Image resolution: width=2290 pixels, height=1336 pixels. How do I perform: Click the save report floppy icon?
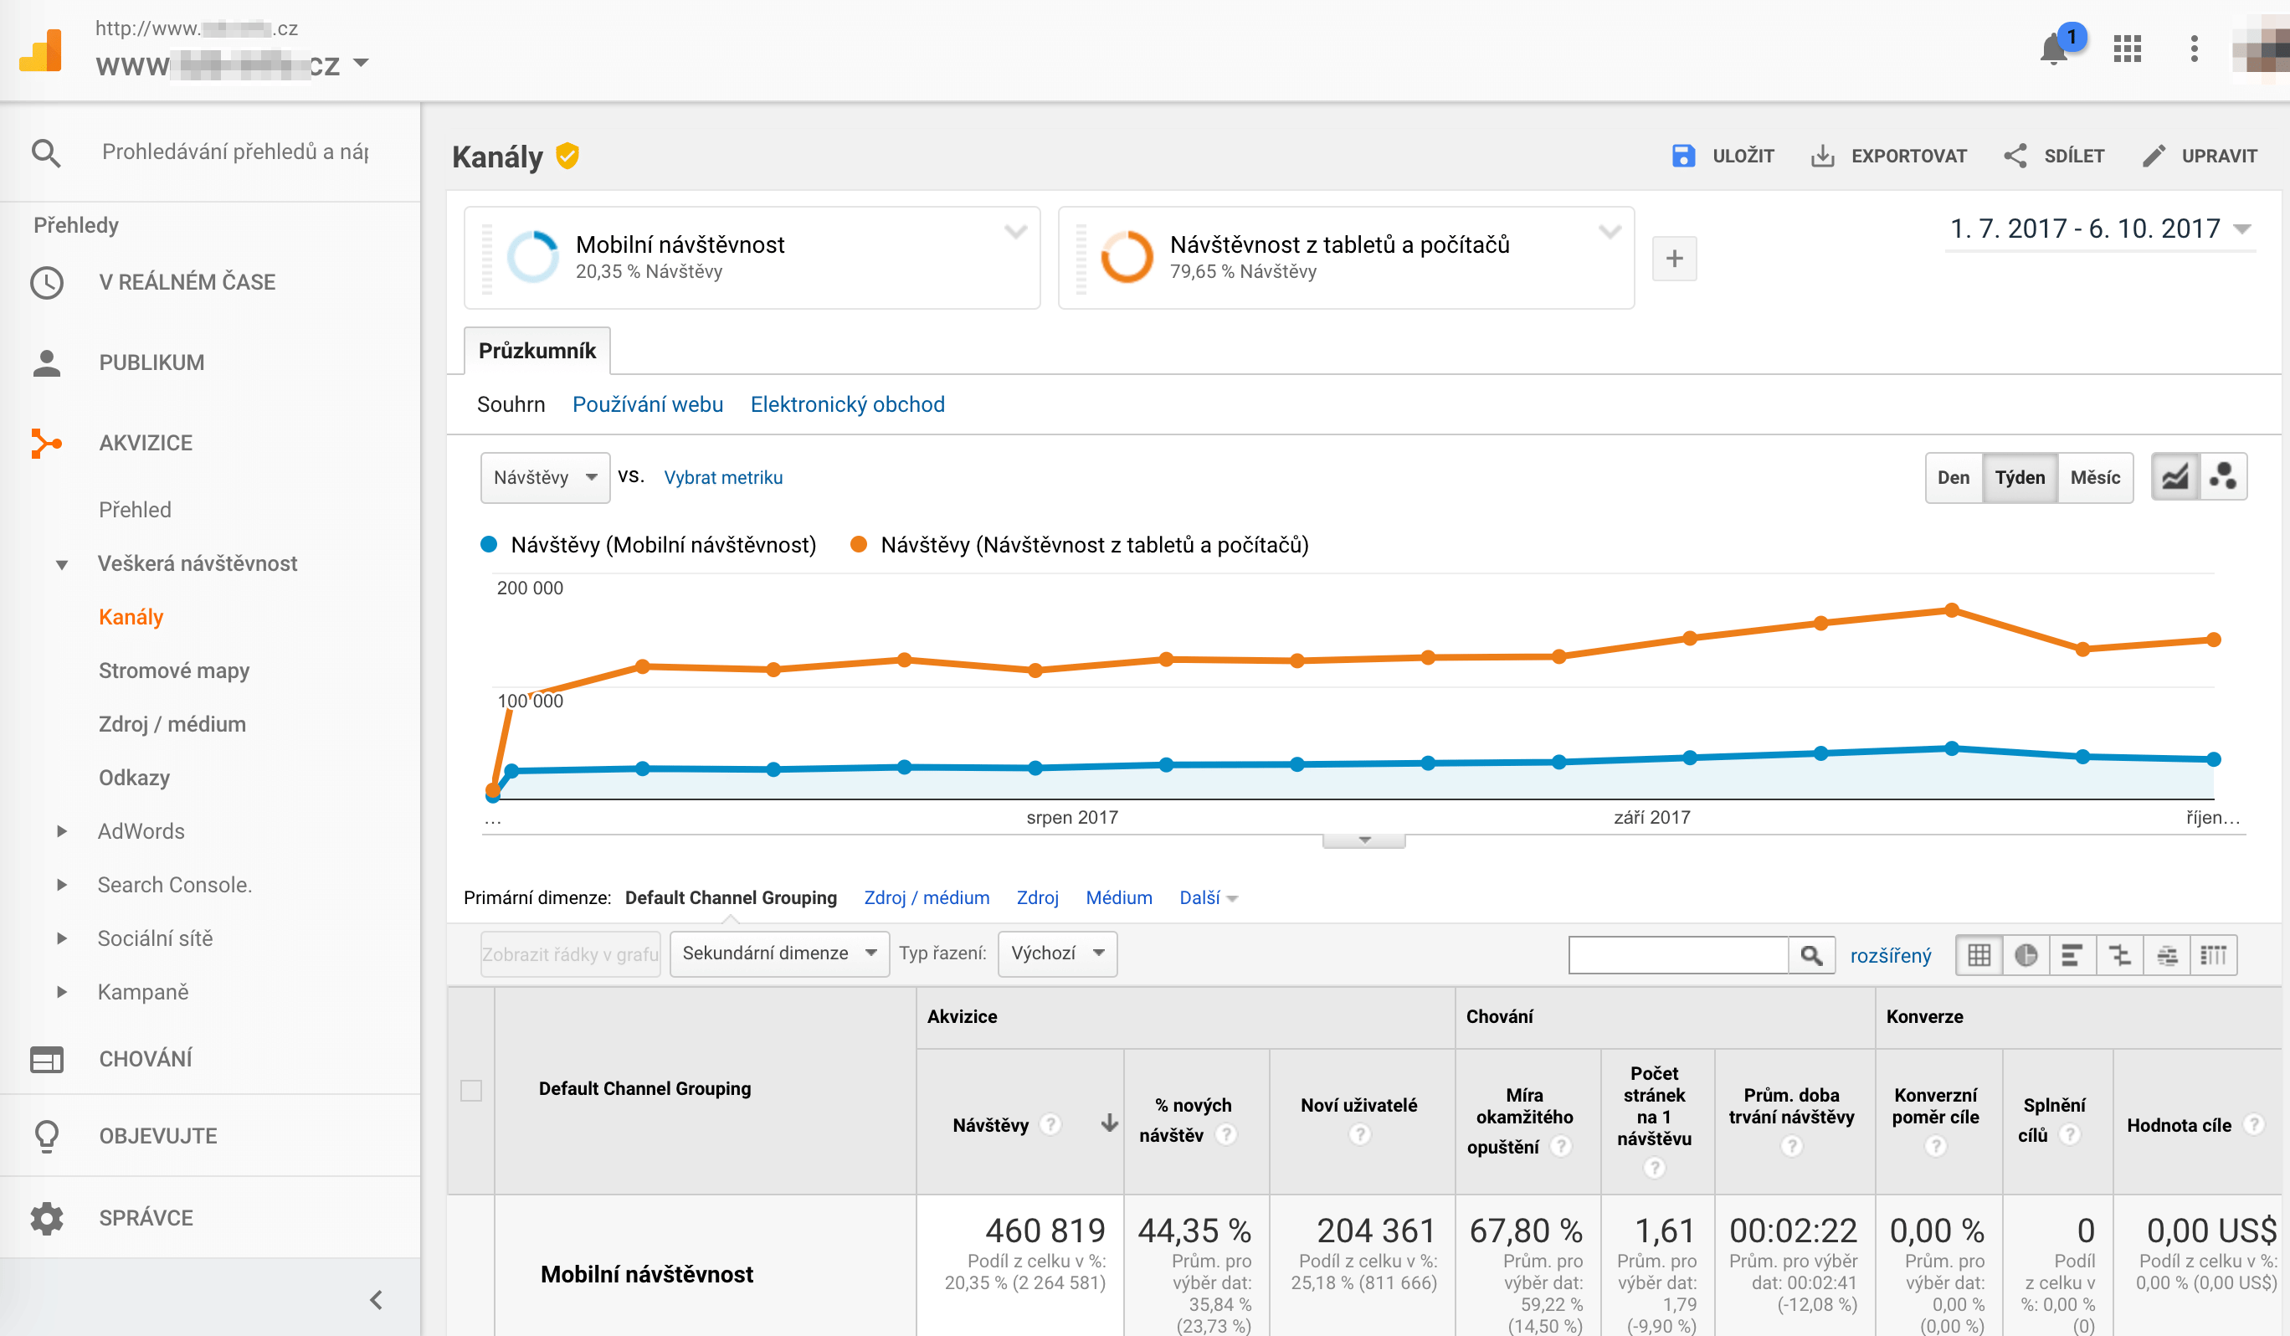1683,157
